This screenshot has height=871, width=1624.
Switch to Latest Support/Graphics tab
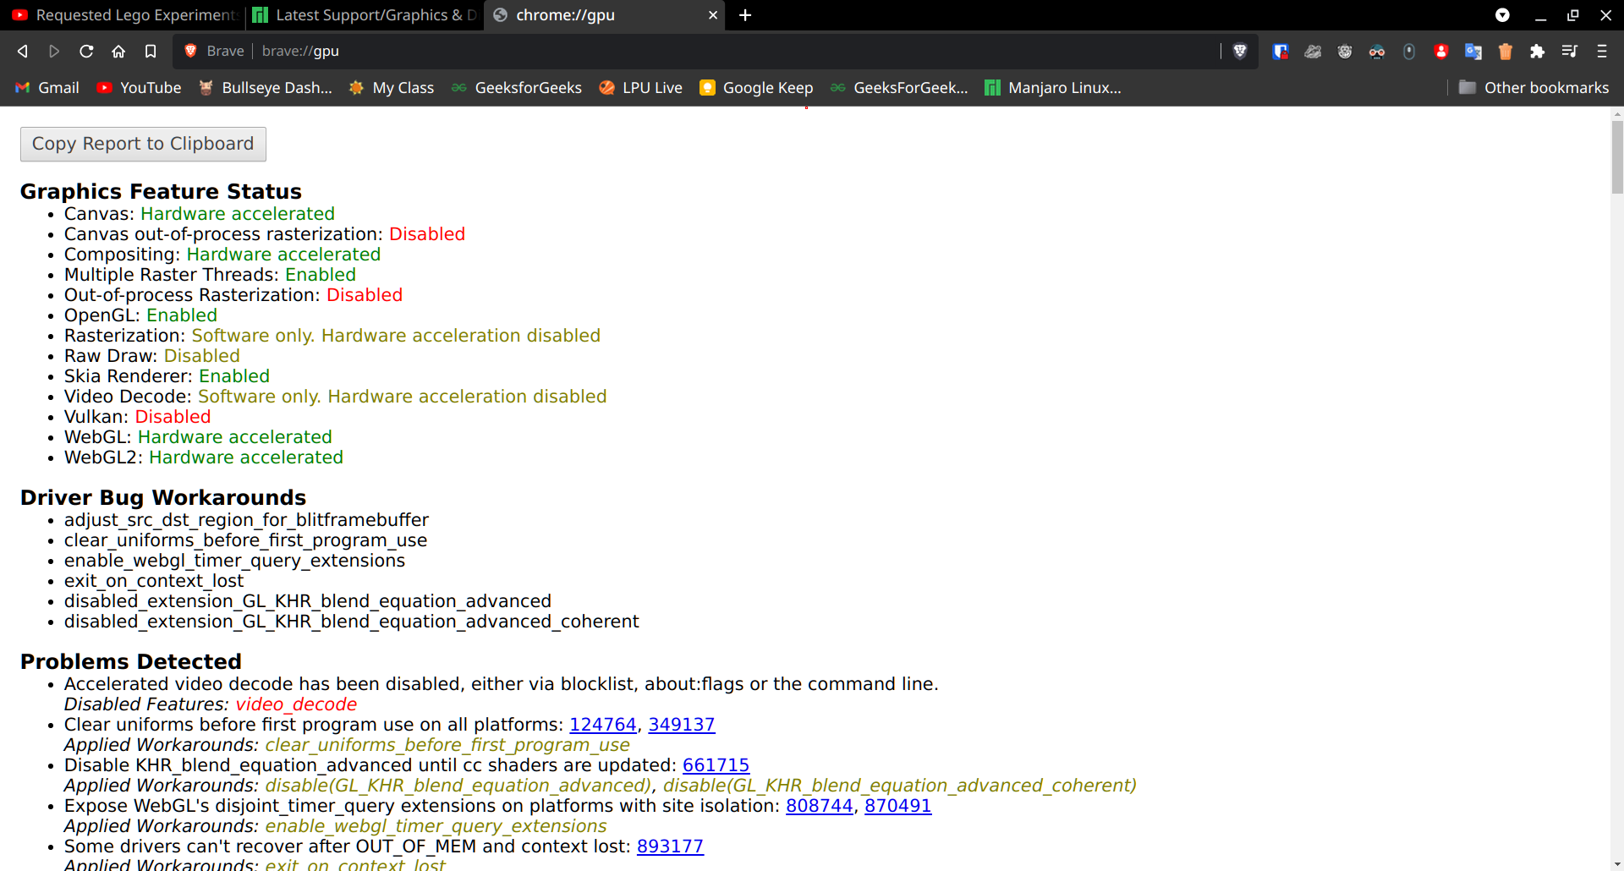click(x=365, y=15)
